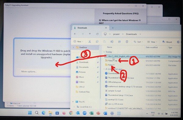Open the View dropdown menu
The image size is (183, 120).
tap(152, 42)
